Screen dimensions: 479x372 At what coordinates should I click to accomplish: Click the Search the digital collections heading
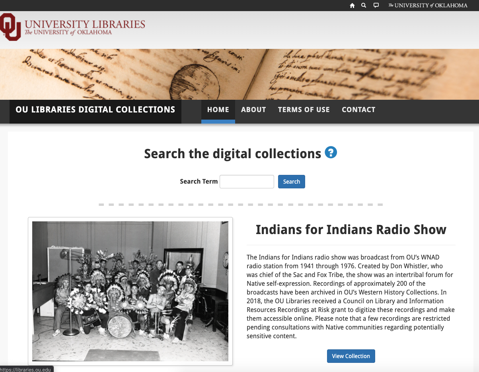[x=232, y=154]
